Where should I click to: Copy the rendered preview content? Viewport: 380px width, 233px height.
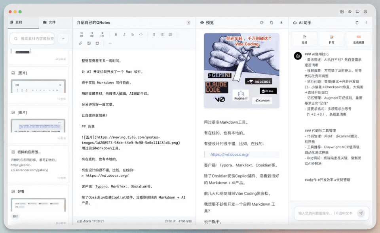(x=271, y=23)
